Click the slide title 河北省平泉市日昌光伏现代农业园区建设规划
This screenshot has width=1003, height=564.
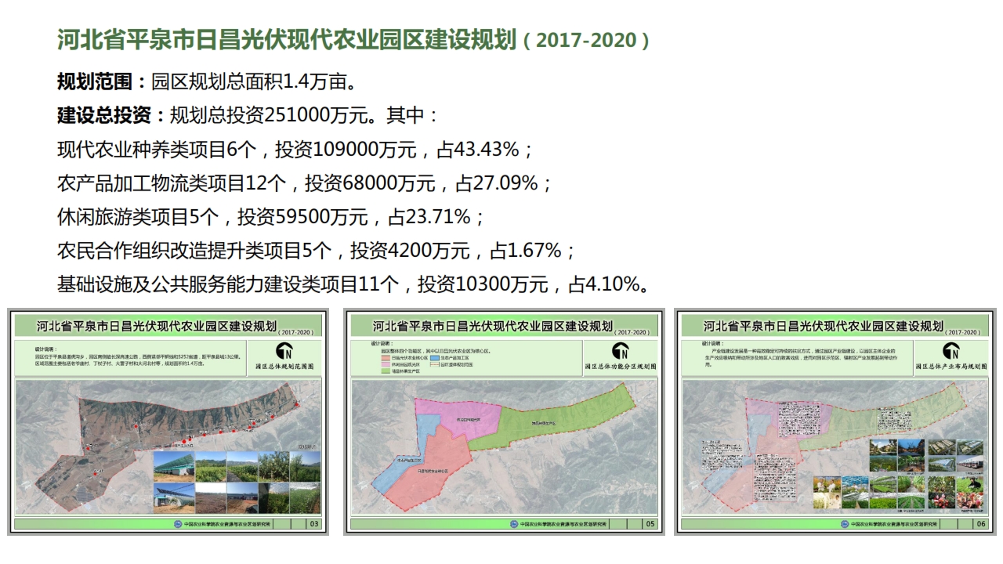pos(287,39)
